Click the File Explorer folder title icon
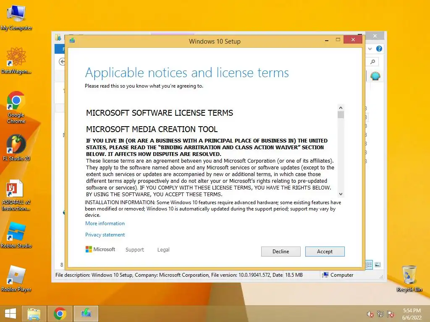The image size is (430, 322). click(x=58, y=37)
